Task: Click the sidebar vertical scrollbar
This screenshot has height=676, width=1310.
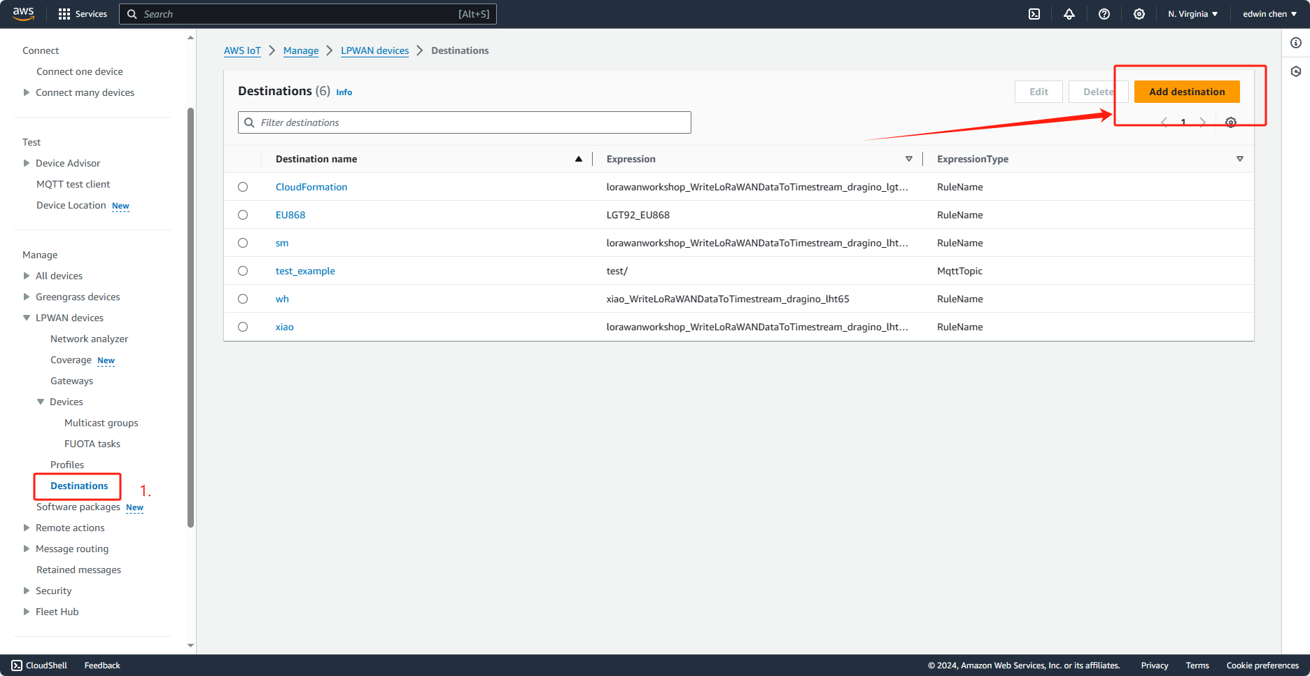Action: [190, 317]
